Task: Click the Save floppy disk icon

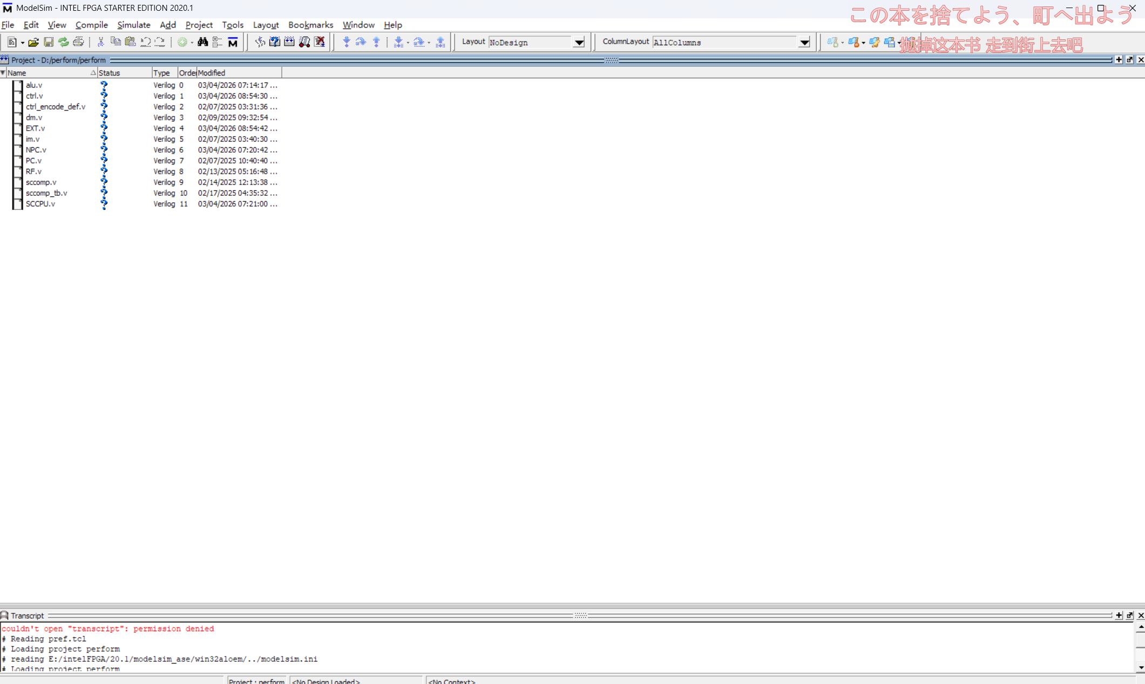Action: coord(49,42)
